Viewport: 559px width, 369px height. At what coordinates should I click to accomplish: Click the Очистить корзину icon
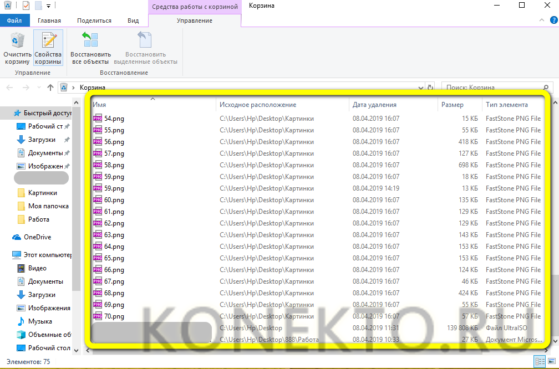pos(18,48)
